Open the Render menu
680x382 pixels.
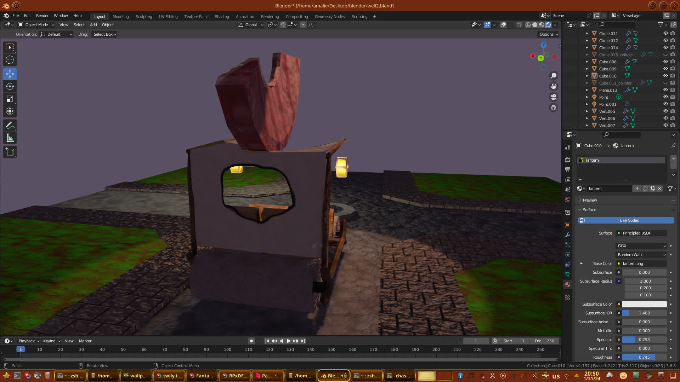[x=42, y=16]
